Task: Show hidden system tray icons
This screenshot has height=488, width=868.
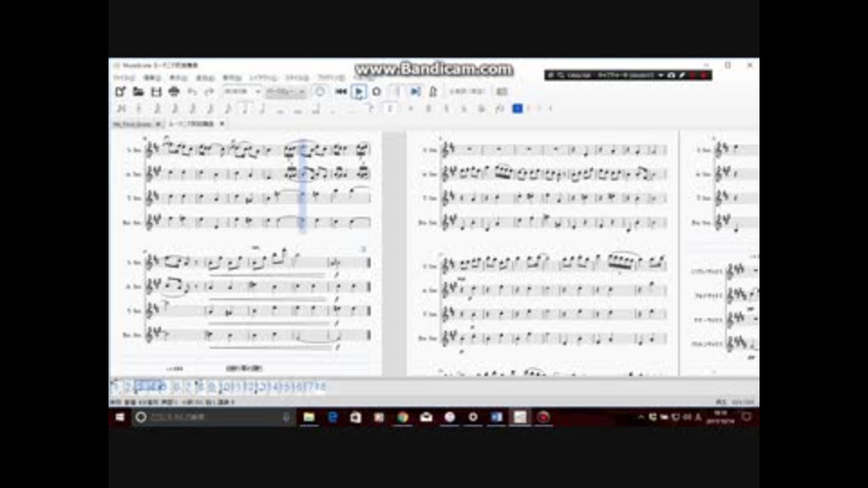Action: pyautogui.click(x=641, y=418)
